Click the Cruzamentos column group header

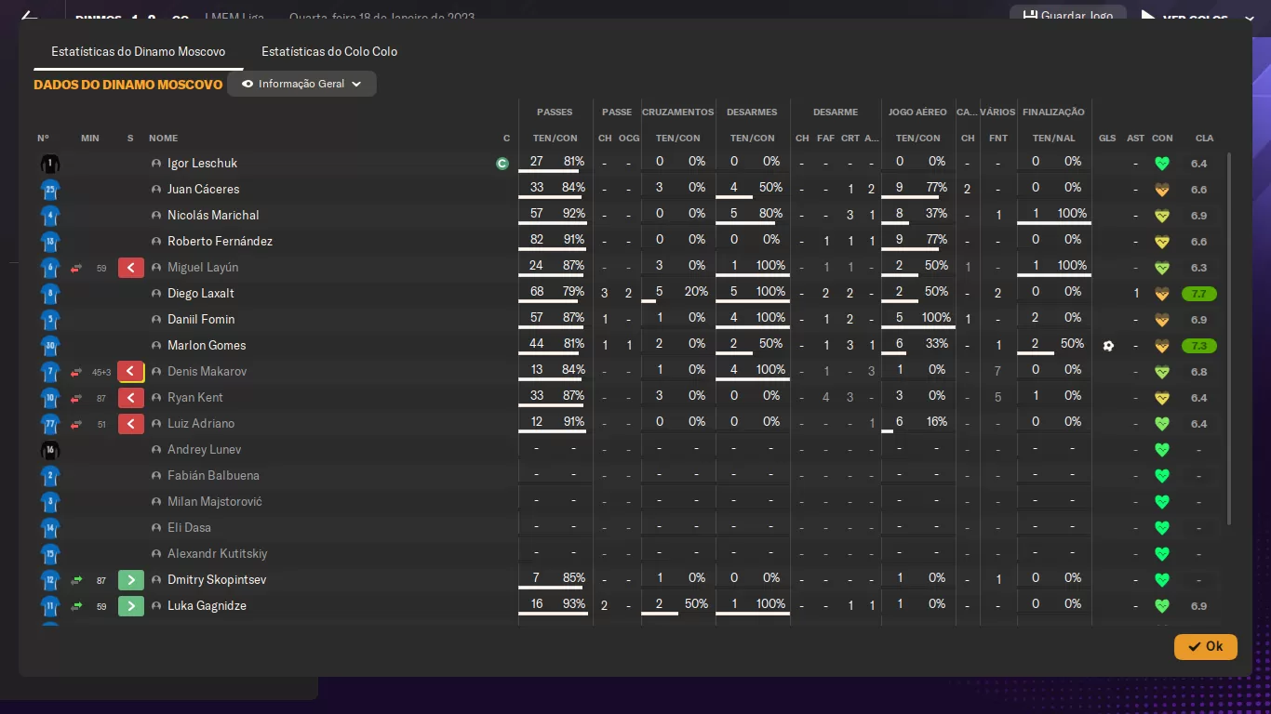click(x=678, y=112)
